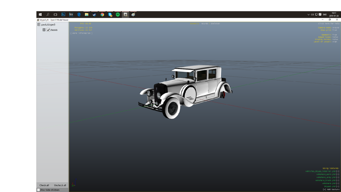This screenshot has height=192, width=341.
Task: Open Skype from the taskbar
Action: coord(110,15)
